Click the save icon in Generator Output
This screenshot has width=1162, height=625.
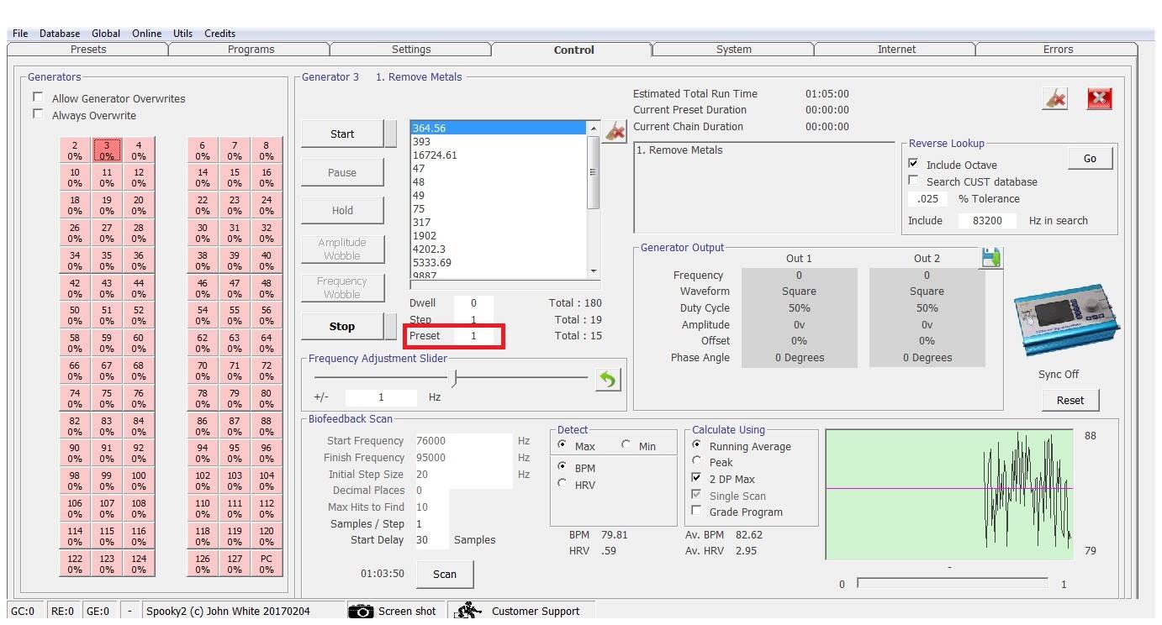(991, 257)
